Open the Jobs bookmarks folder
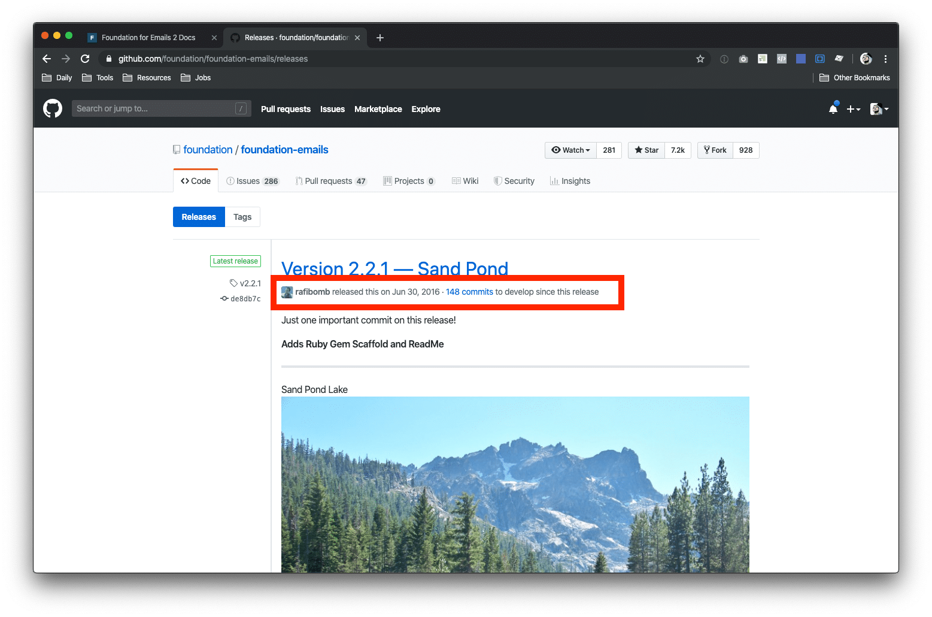932x617 pixels. pyautogui.click(x=196, y=78)
